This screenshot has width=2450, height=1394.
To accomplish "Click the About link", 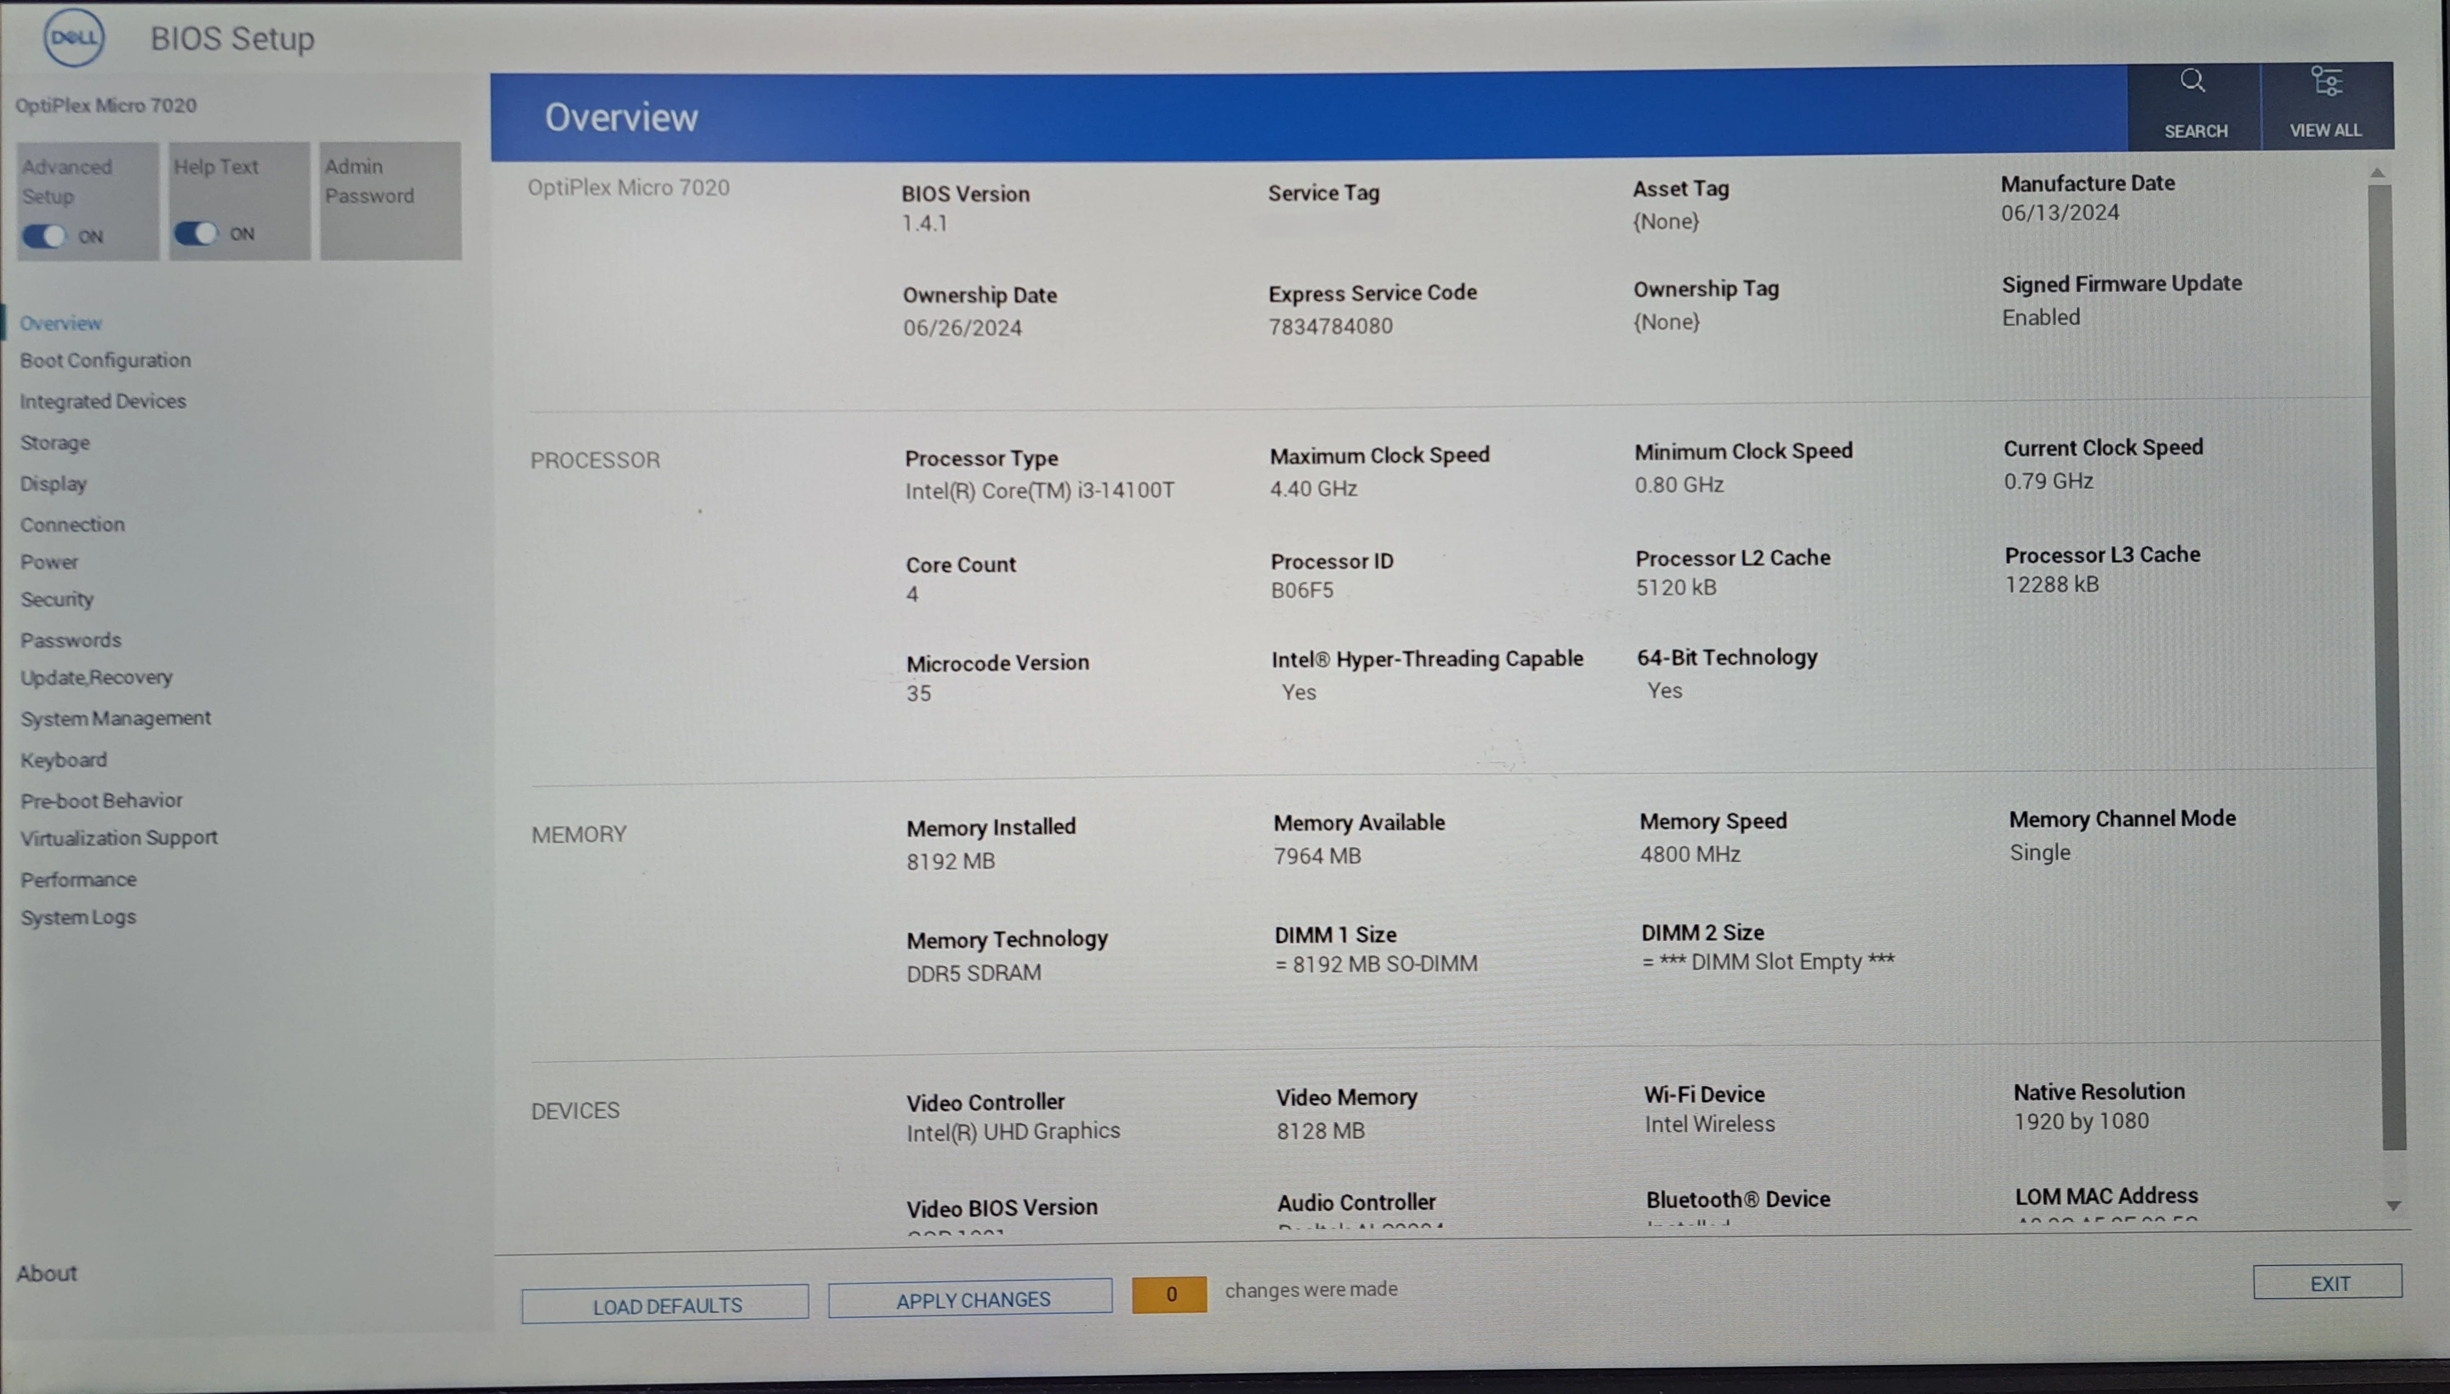I will coord(46,1273).
